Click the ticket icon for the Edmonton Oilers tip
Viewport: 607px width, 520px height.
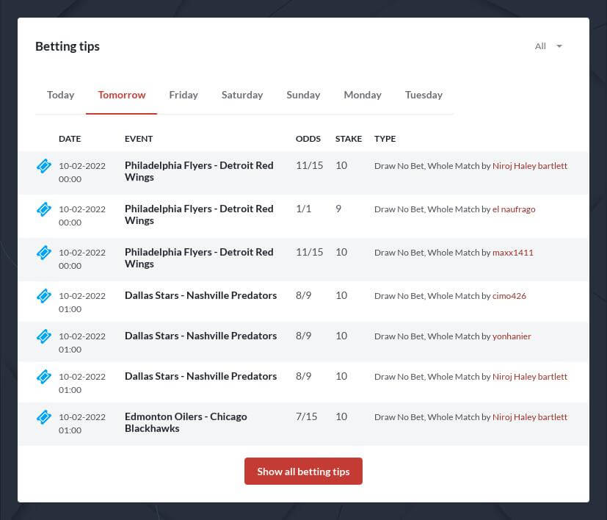click(x=43, y=417)
